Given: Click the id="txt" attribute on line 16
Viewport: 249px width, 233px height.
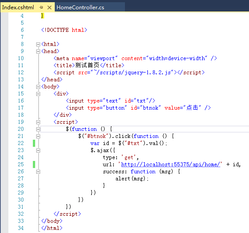Looking at the screenshot, I should tap(137, 101).
